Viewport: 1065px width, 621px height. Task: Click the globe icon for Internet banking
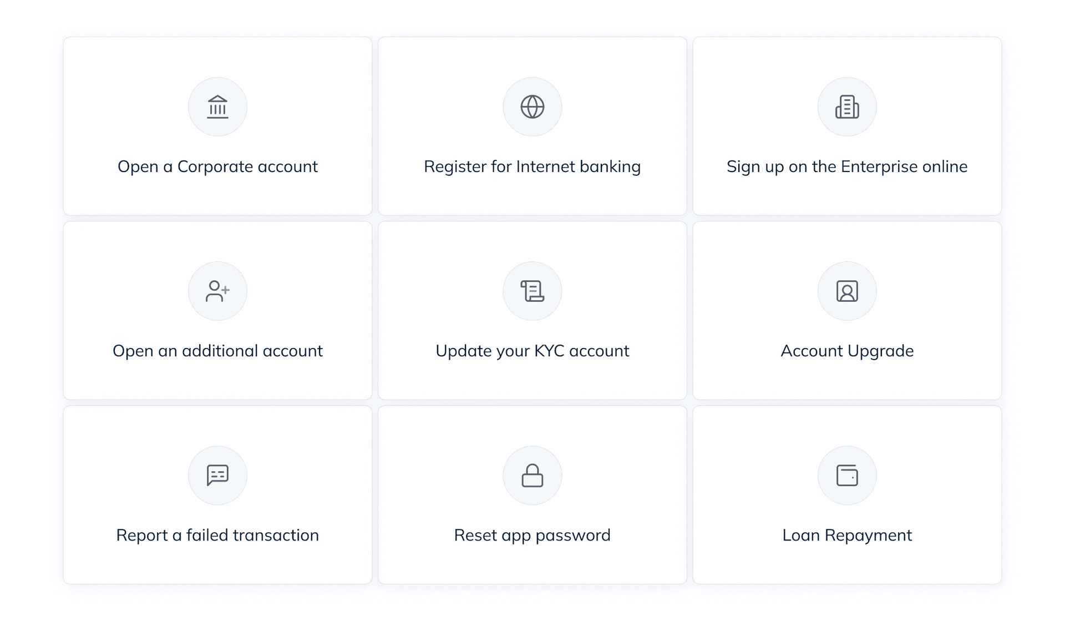[532, 107]
